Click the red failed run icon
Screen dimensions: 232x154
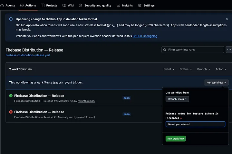(11, 112)
